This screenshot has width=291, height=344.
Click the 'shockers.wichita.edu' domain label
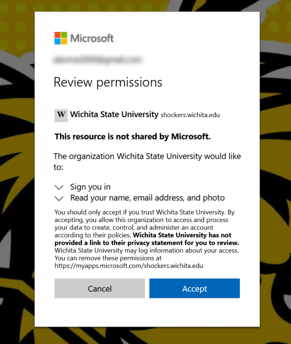pyautogui.click(x=190, y=115)
